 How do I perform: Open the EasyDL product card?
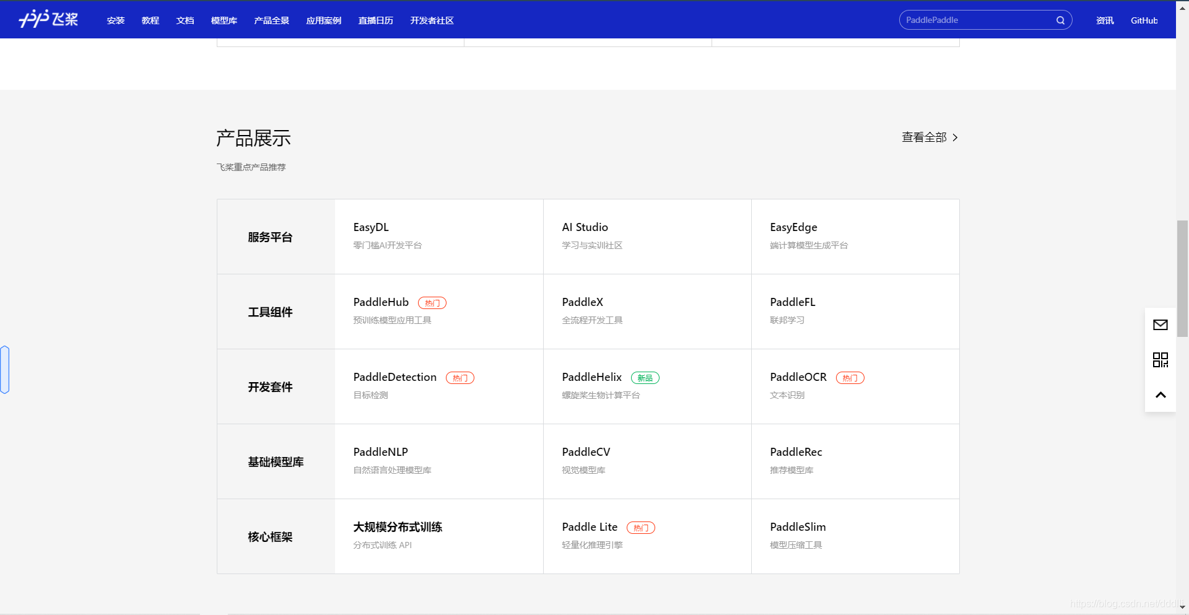click(439, 237)
